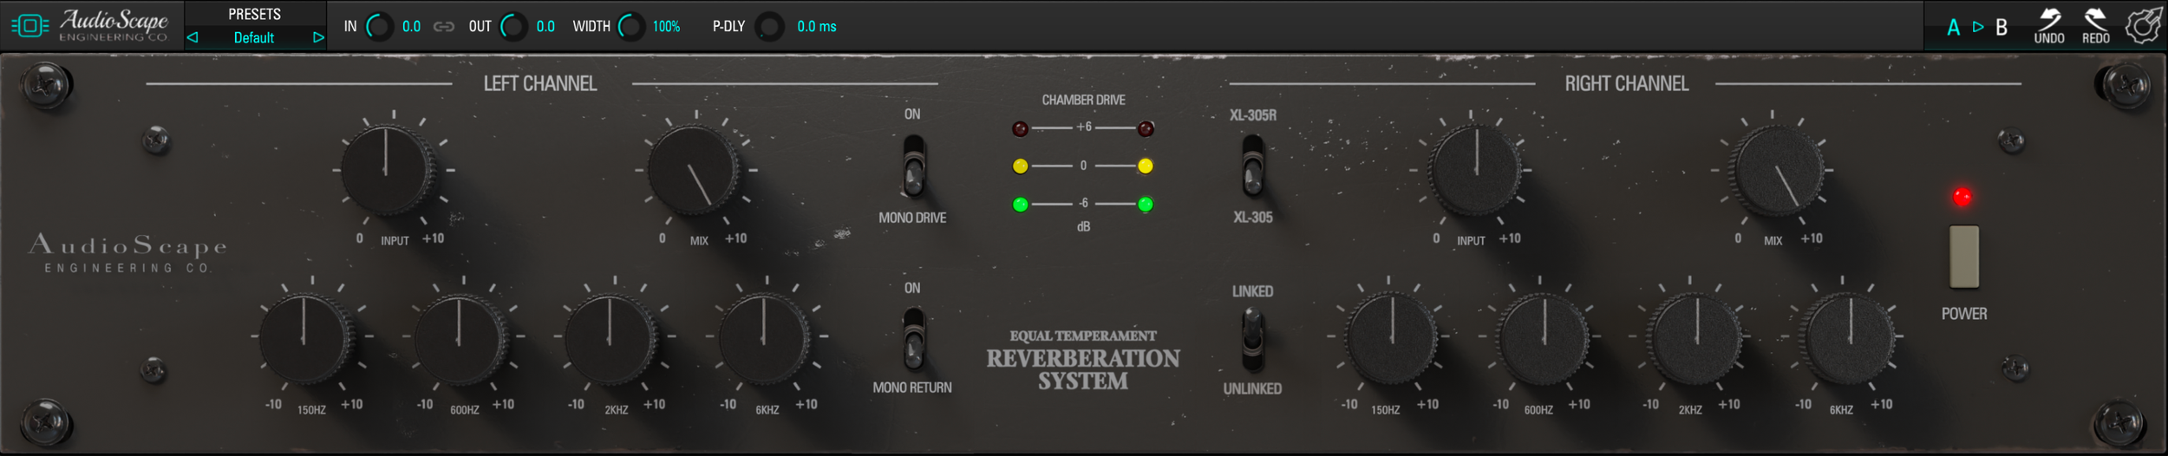
Task: Click the 0.0 ms pre-delay value
Action: [816, 27]
